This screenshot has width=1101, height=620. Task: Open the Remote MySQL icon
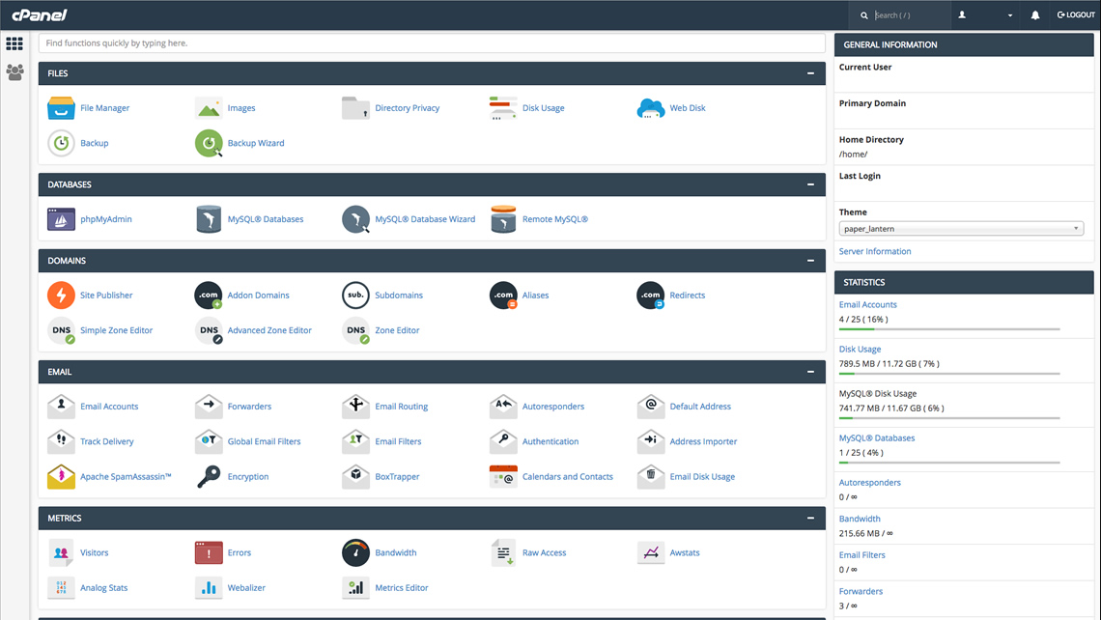click(503, 219)
